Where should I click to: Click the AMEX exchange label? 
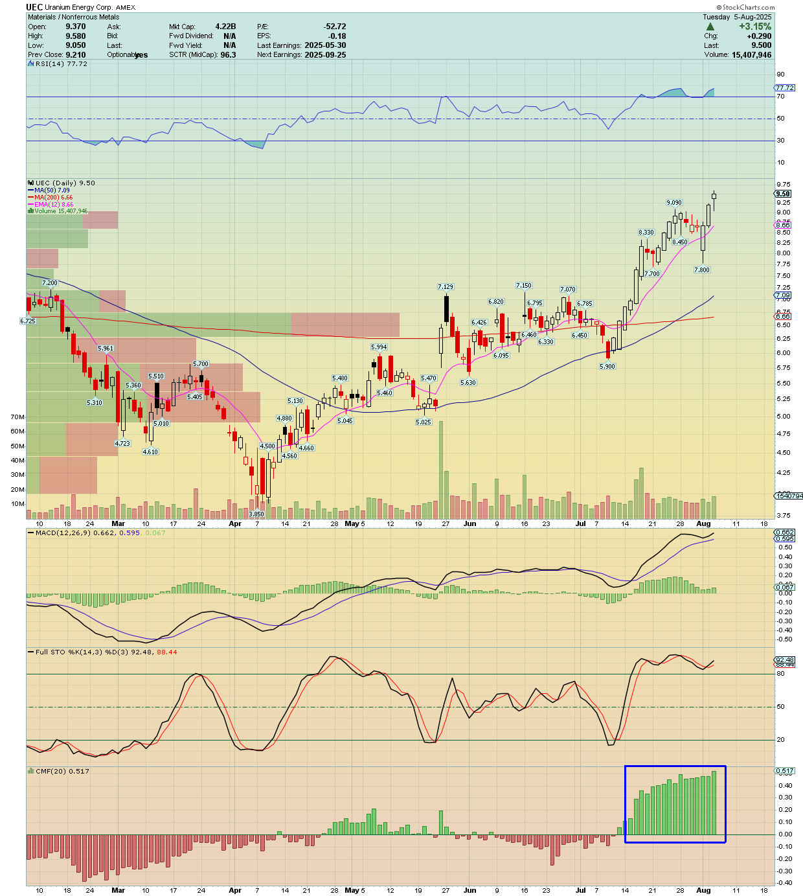pyautogui.click(x=126, y=8)
